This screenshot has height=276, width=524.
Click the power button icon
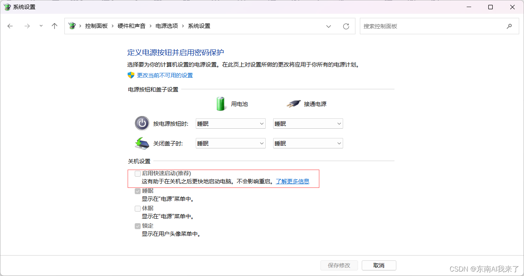point(142,123)
